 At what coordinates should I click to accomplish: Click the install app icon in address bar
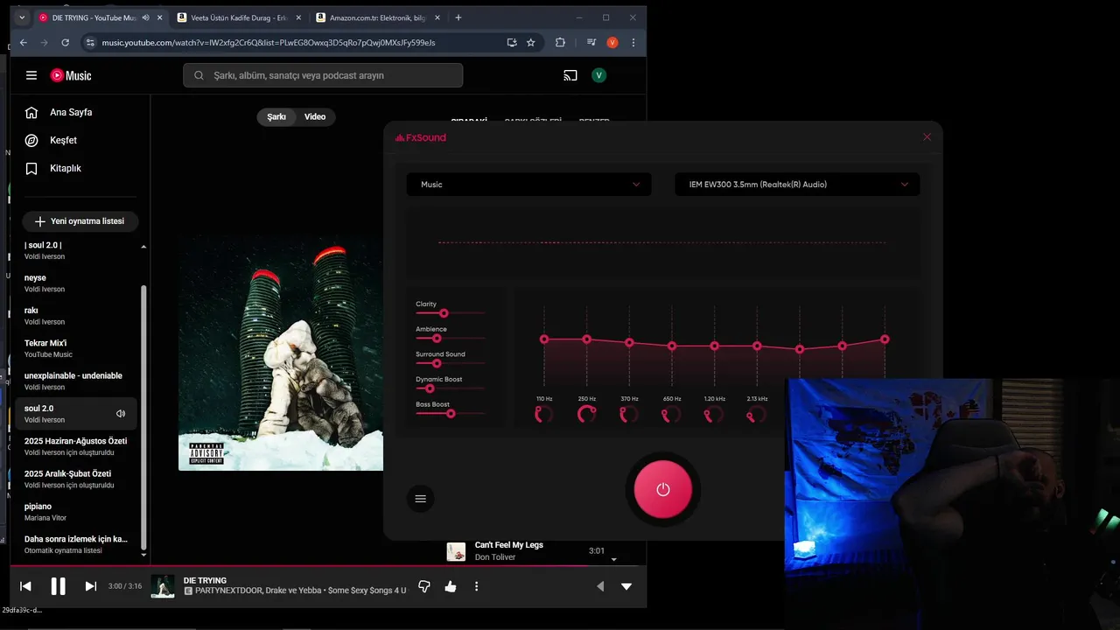tap(512, 42)
